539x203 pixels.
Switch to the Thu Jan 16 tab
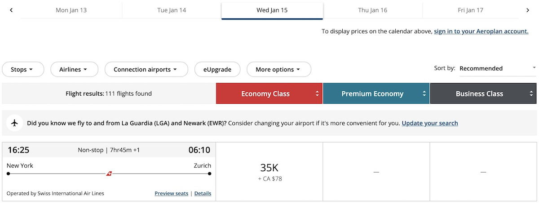372,10
